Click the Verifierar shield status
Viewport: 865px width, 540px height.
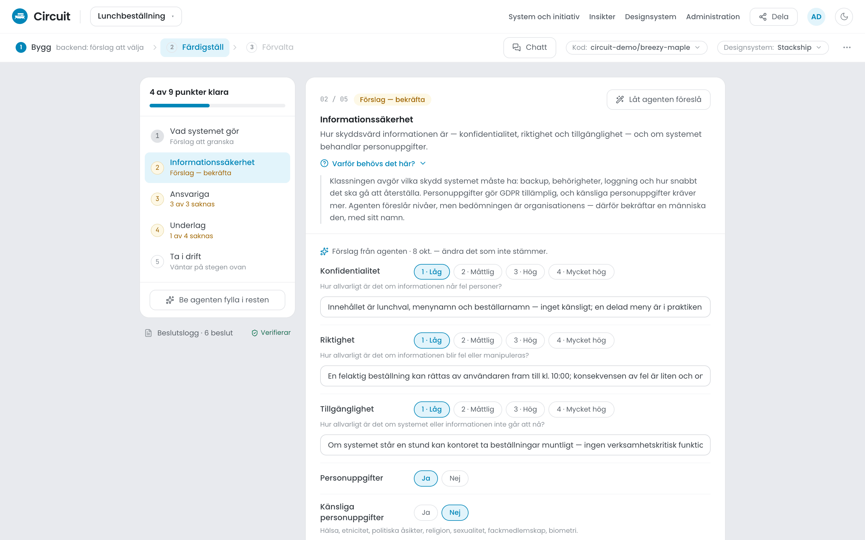click(x=271, y=332)
